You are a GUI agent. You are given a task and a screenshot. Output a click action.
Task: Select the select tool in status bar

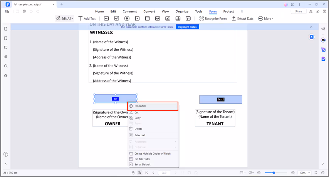(x=140, y=173)
